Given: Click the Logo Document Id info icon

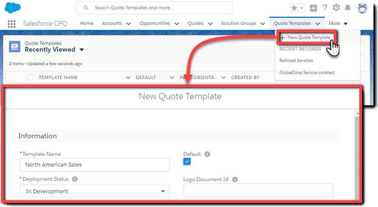Looking at the screenshot, I should point(235,179).
